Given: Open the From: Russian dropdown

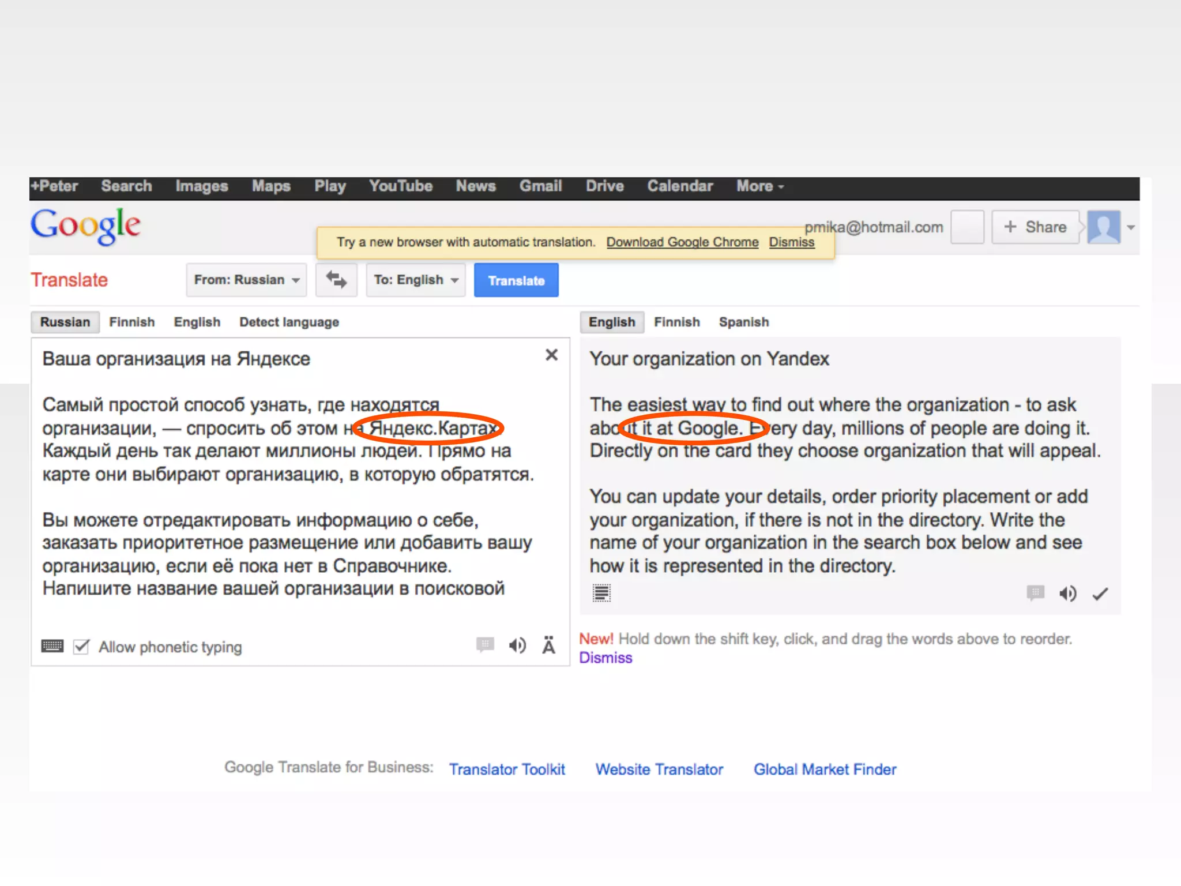Looking at the screenshot, I should tap(246, 280).
